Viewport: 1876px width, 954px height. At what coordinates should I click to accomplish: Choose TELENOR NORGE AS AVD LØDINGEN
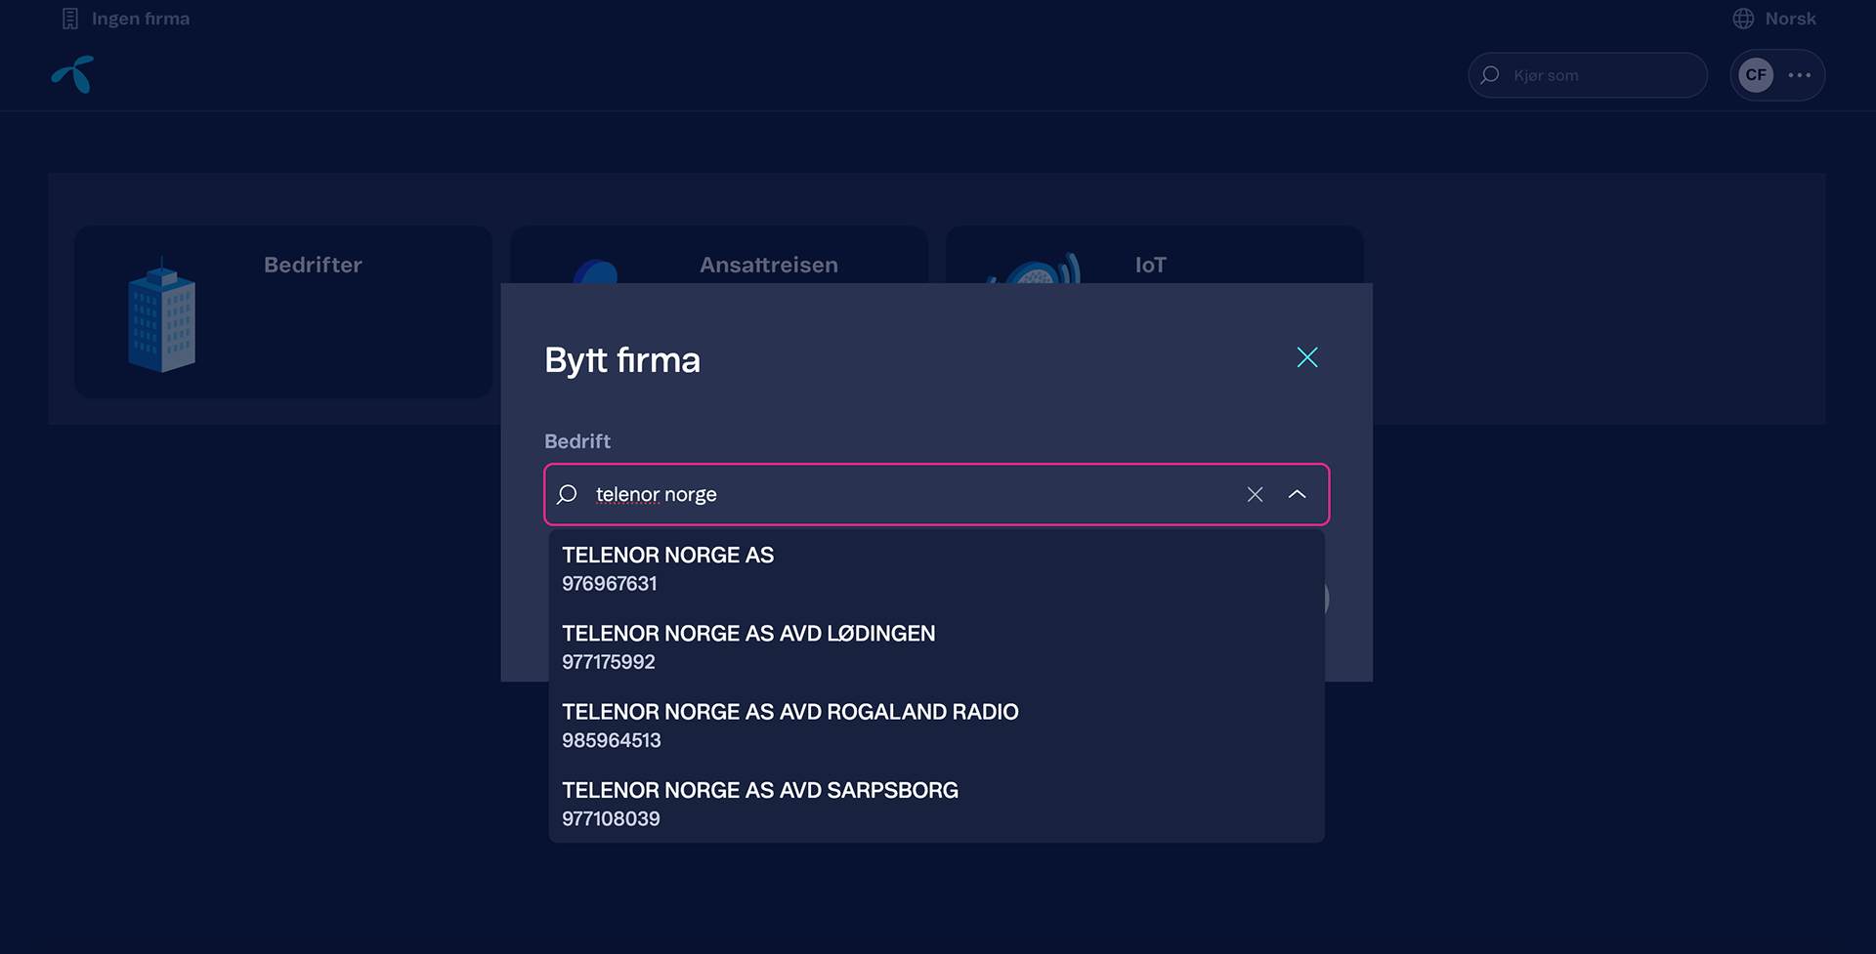[936, 647]
